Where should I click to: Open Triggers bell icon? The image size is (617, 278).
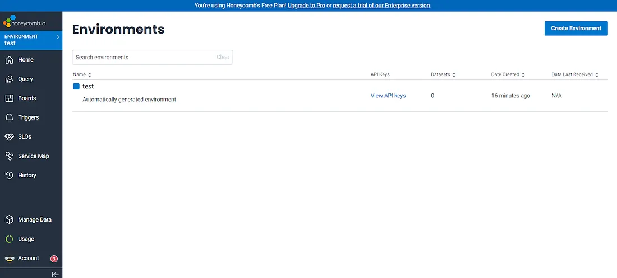[x=9, y=118]
